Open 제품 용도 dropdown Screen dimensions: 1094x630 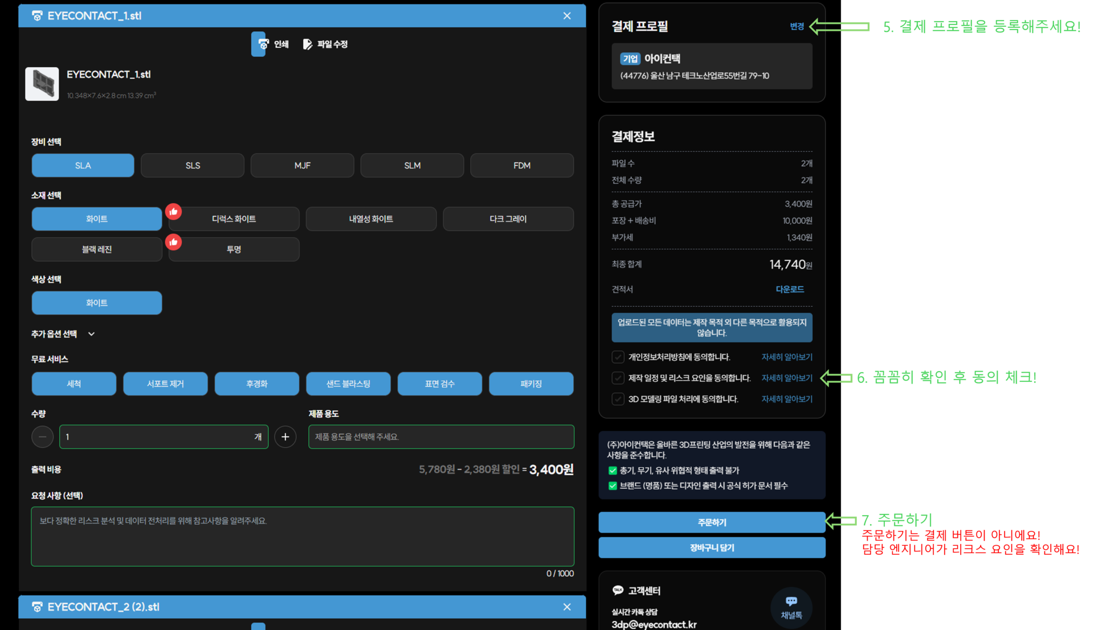coord(442,437)
